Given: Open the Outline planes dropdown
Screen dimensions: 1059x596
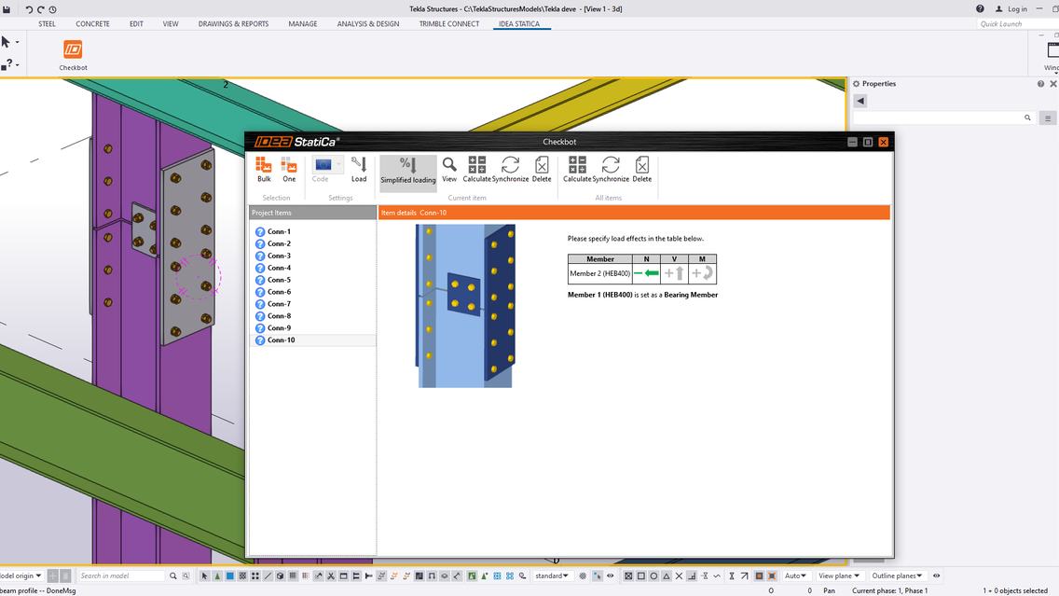Looking at the screenshot, I should pyautogui.click(x=896, y=575).
